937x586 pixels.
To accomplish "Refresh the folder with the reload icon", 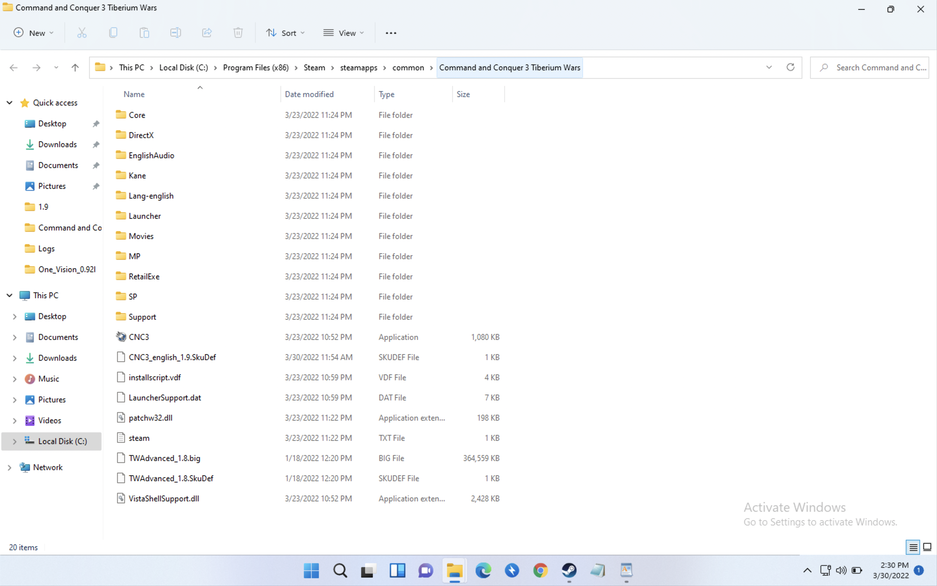I will coord(790,67).
